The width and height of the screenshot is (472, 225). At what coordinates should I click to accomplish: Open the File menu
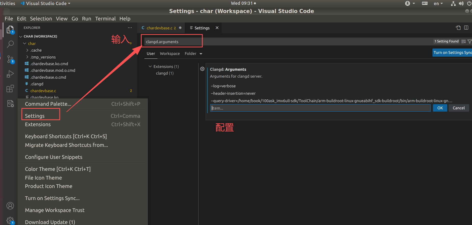click(9, 19)
